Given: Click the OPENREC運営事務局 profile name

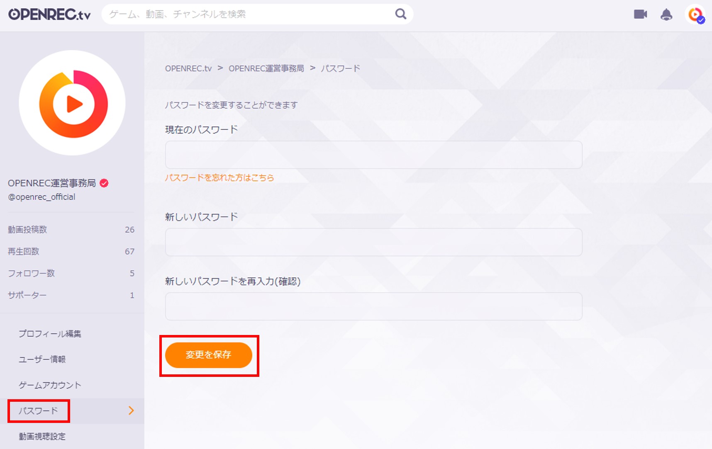Looking at the screenshot, I should [52, 183].
